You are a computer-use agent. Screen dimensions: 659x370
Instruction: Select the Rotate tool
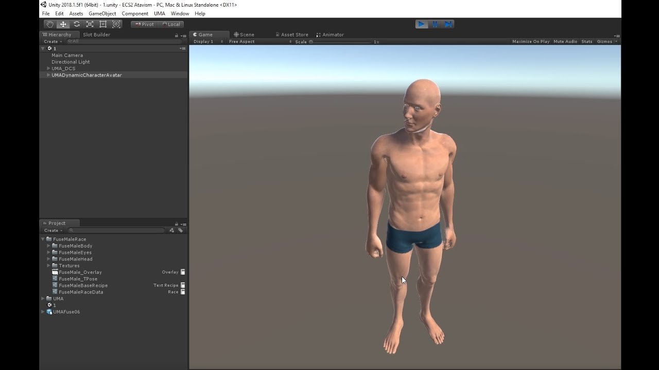77,24
